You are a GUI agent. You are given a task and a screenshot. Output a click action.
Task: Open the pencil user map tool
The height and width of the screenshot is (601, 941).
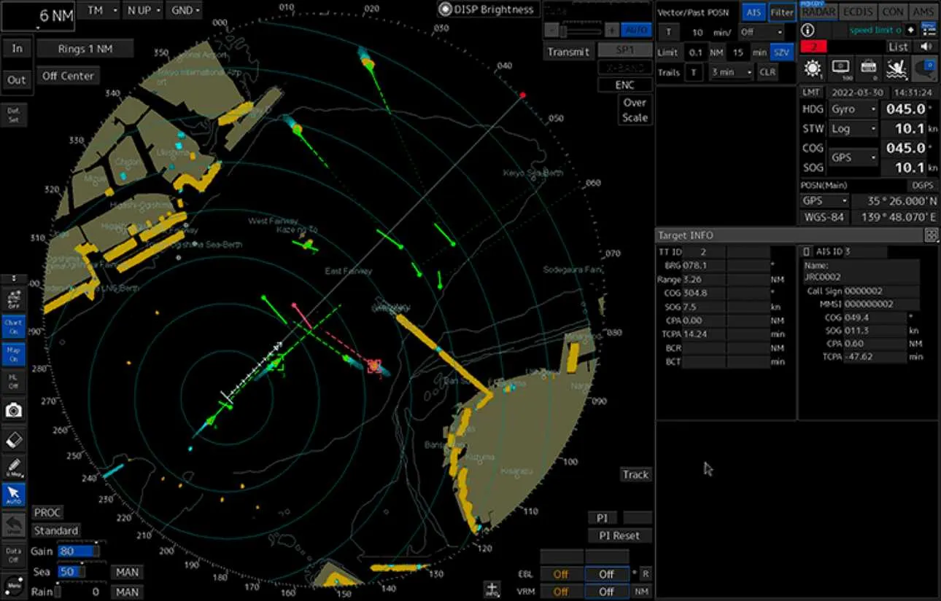[13, 467]
